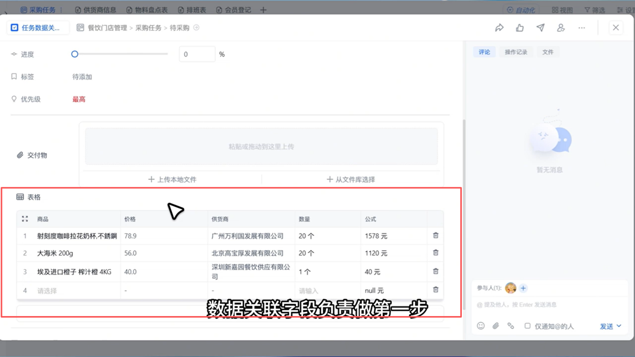This screenshot has height=357, width=635.
Task: Open background tab 会员登记
Action: 234,10
